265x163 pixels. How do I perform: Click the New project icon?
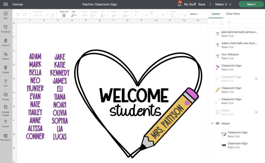[x=6, y=14]
